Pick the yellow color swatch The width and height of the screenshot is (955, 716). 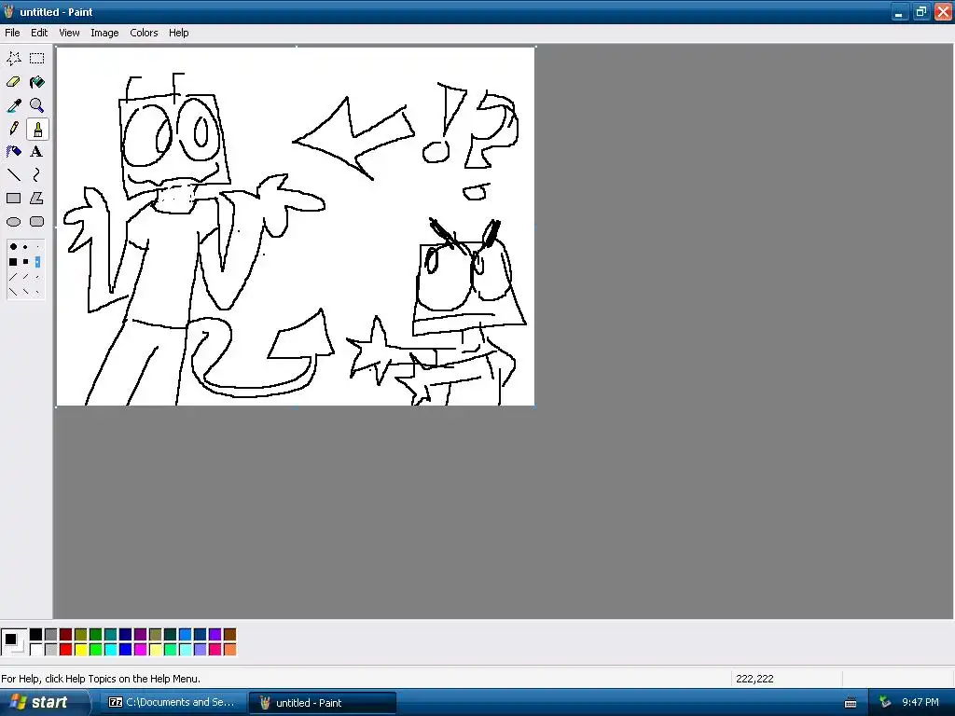pos(80,650)
